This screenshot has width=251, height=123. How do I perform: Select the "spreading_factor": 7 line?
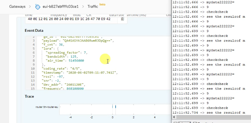click(67, 53)
